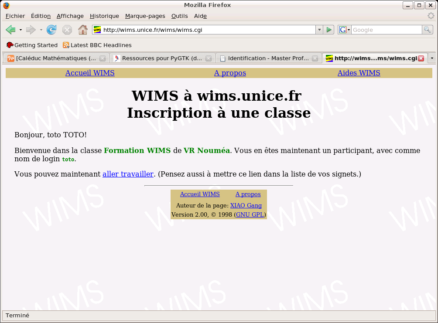Expand the address bar URL dropdown
The width and height of the screenshot is (438, 323).
(319, 30)
